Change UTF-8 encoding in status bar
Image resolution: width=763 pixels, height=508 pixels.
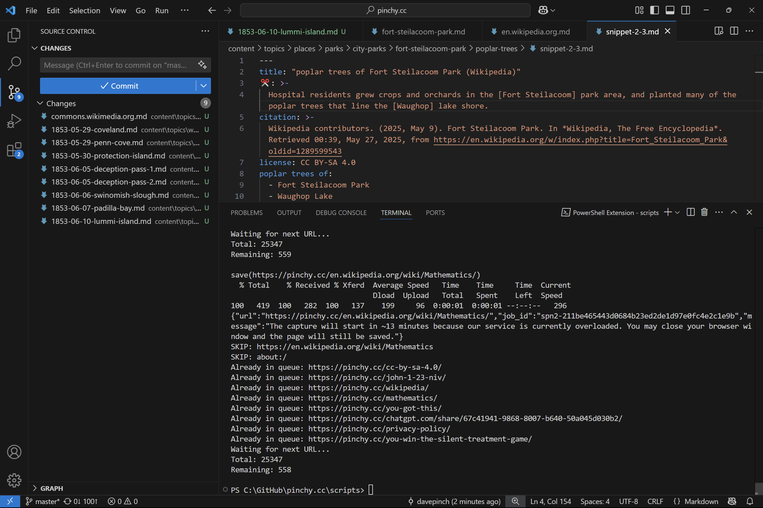[628, 501]
